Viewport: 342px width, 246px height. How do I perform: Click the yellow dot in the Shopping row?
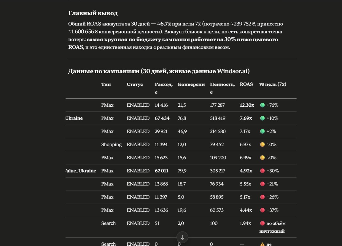(x=262, y=144)
